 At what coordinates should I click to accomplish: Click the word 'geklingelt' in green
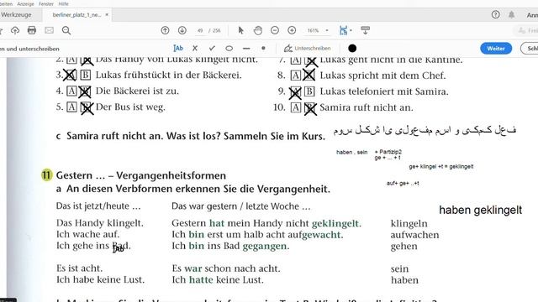tap(336, 223)
